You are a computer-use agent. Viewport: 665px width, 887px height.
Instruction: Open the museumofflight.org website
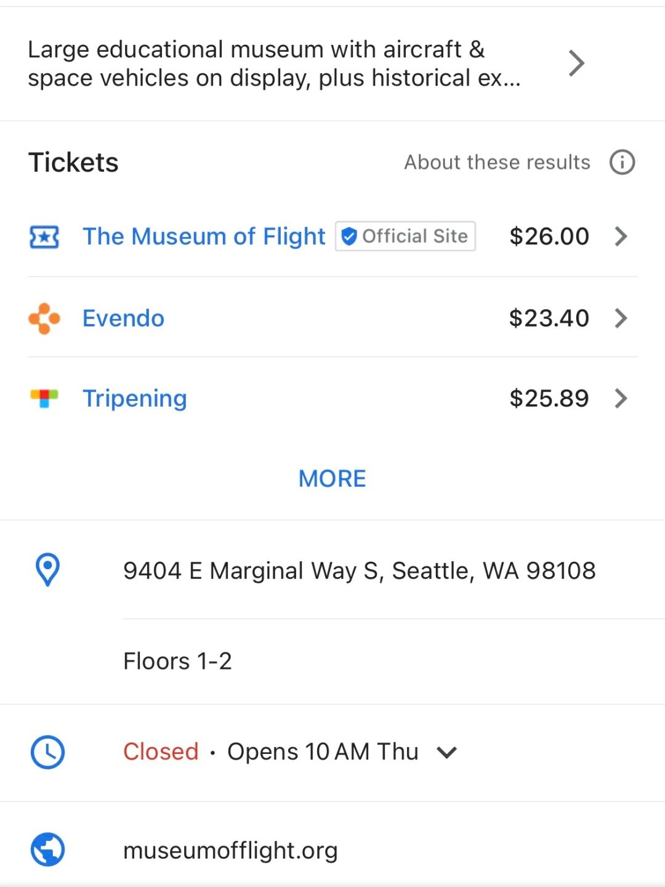230,851
